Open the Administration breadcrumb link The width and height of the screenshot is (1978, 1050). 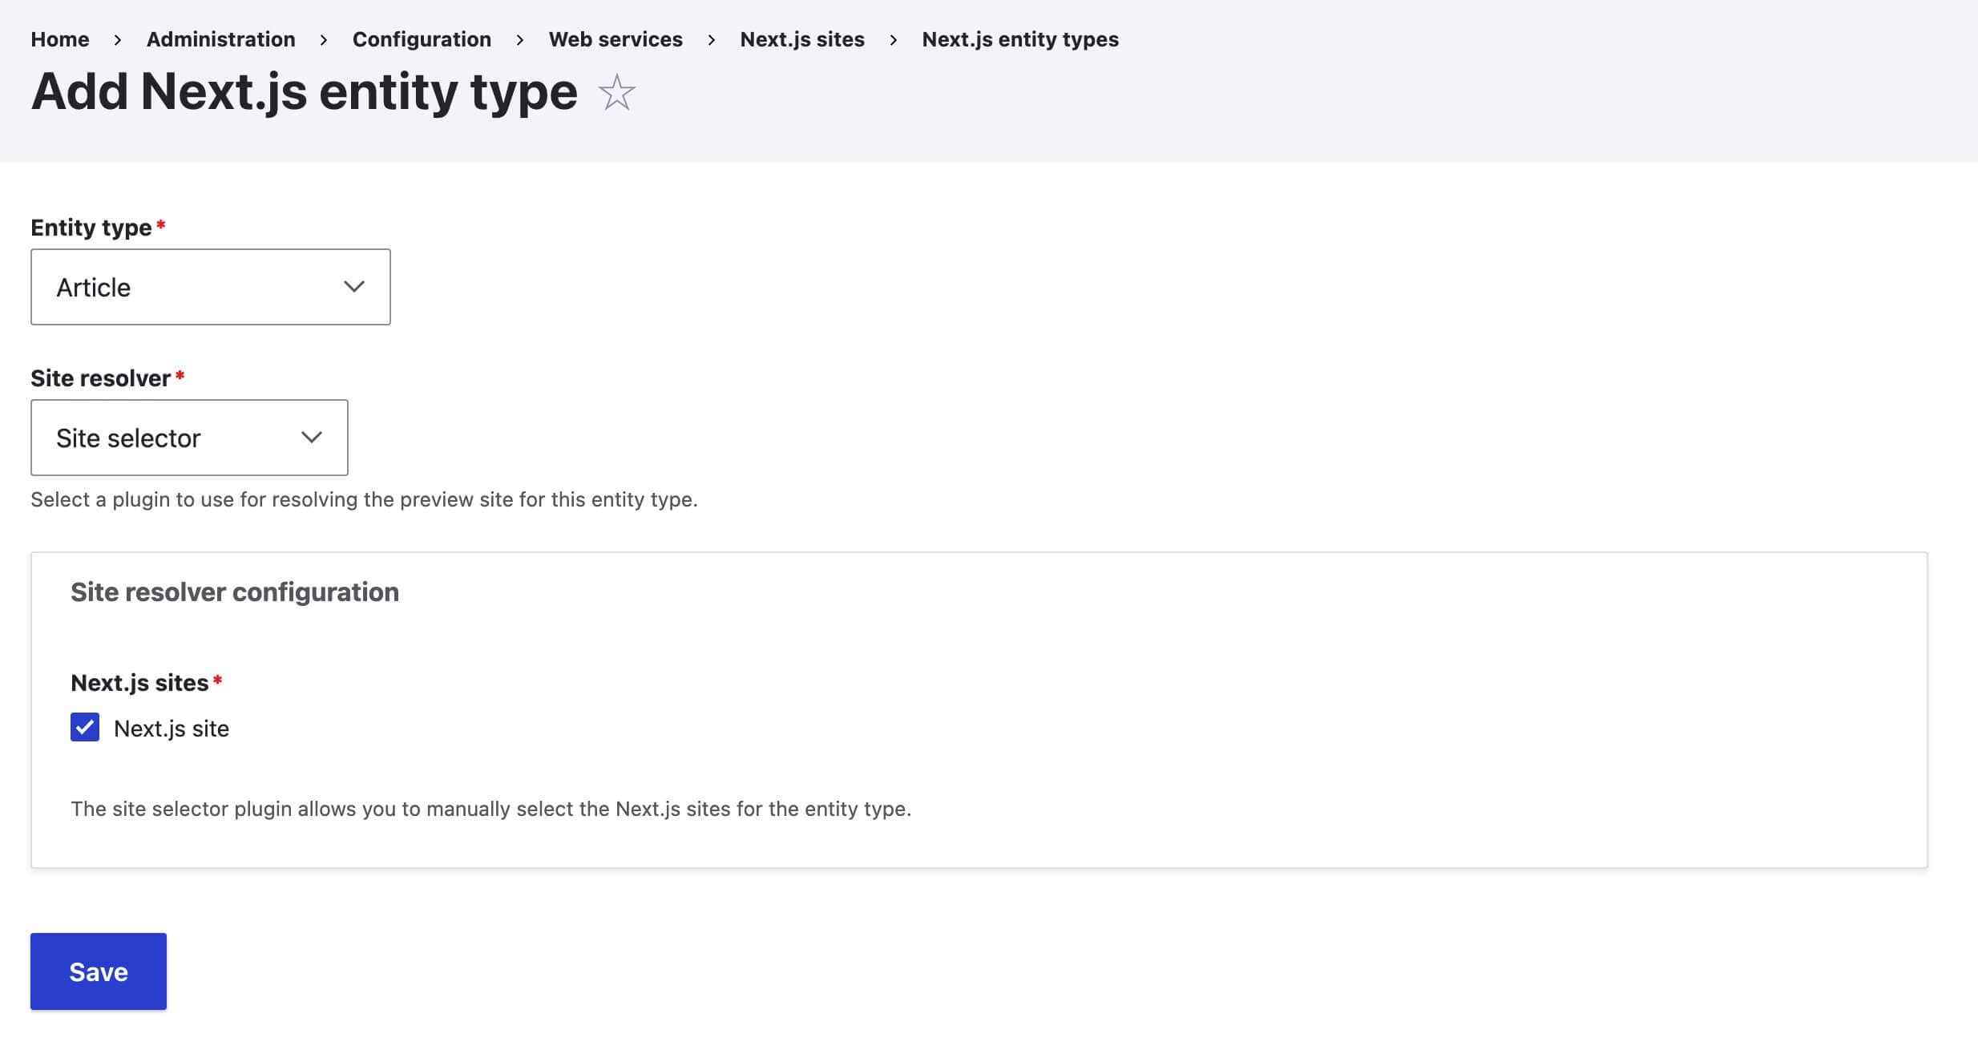tap(220, 39)
